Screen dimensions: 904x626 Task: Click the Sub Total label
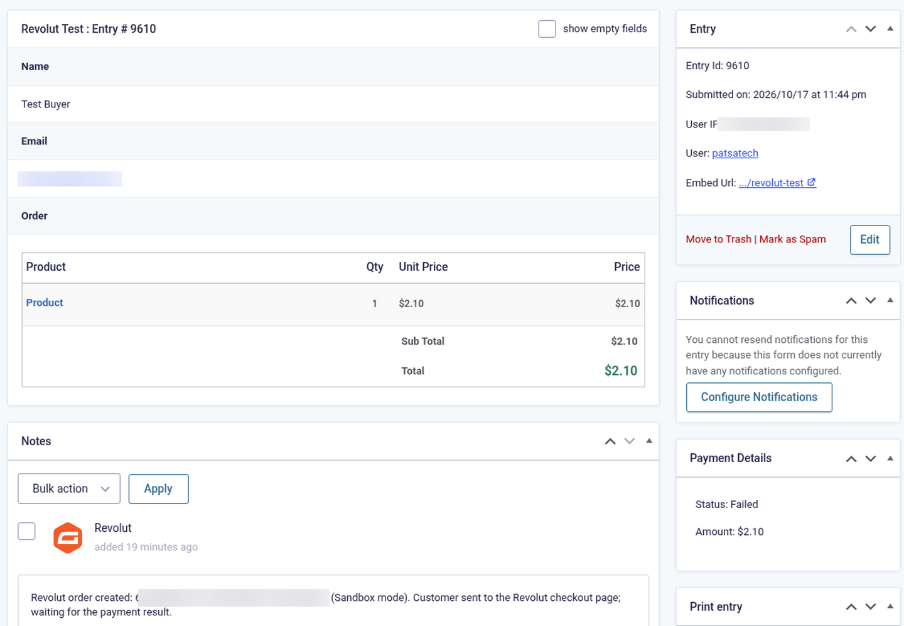pos(422,341)
